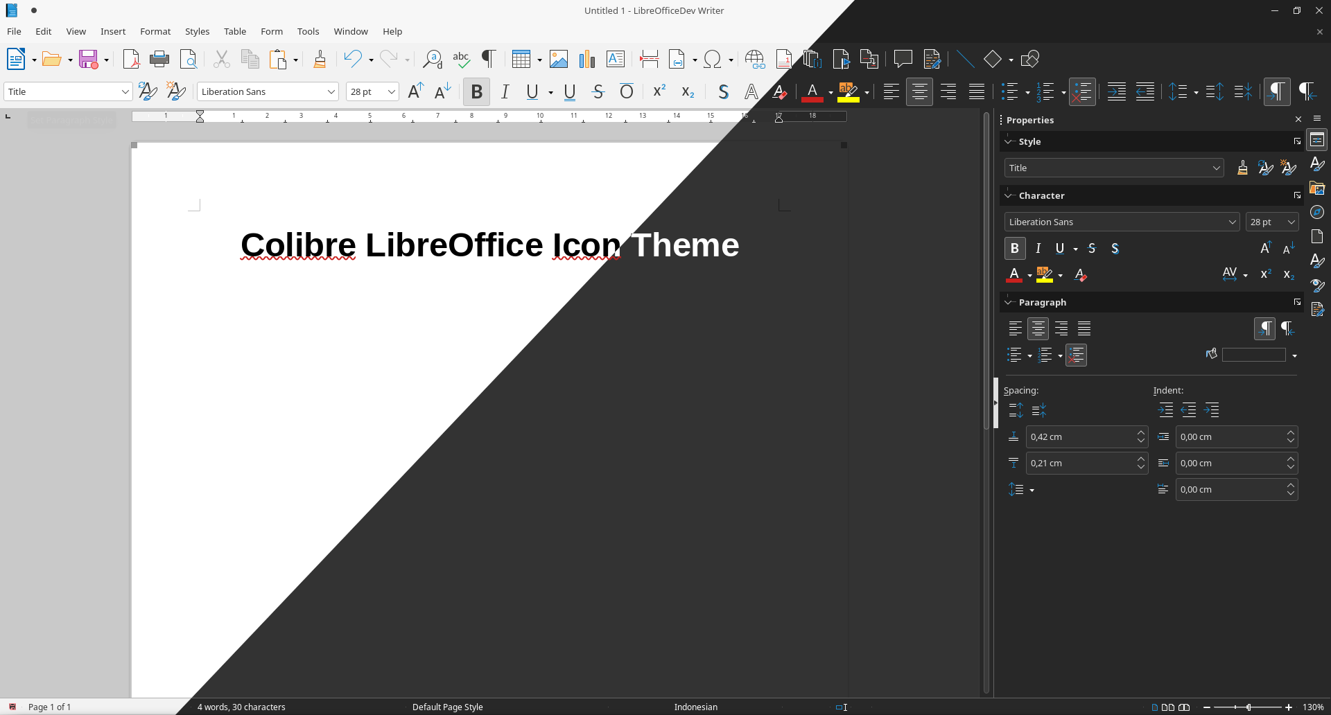Toggle formatting marks pilcrow in toolbar
1331x715 pixels.
pyautogui.click(x=489, y=60)
